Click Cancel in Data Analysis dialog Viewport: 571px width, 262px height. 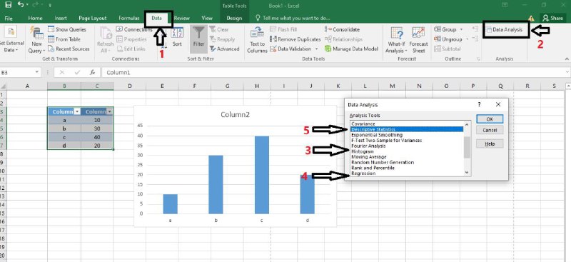(490, 130)
